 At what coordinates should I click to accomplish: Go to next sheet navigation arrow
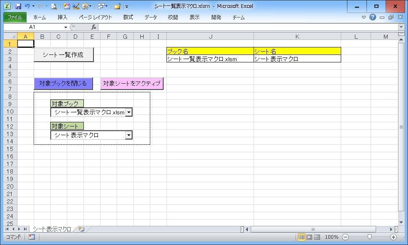click(x=19, y=229)
